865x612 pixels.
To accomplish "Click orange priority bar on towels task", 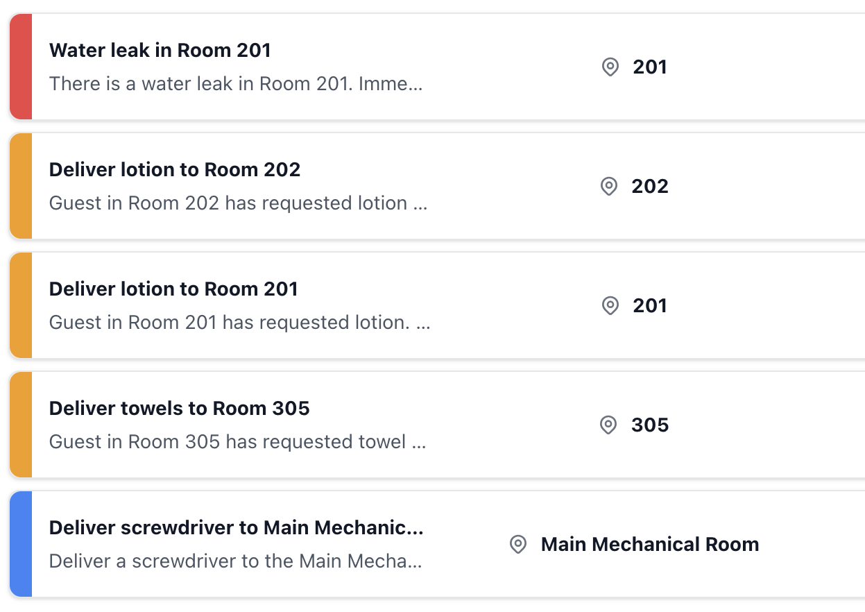I will click(x=21, y=425).
